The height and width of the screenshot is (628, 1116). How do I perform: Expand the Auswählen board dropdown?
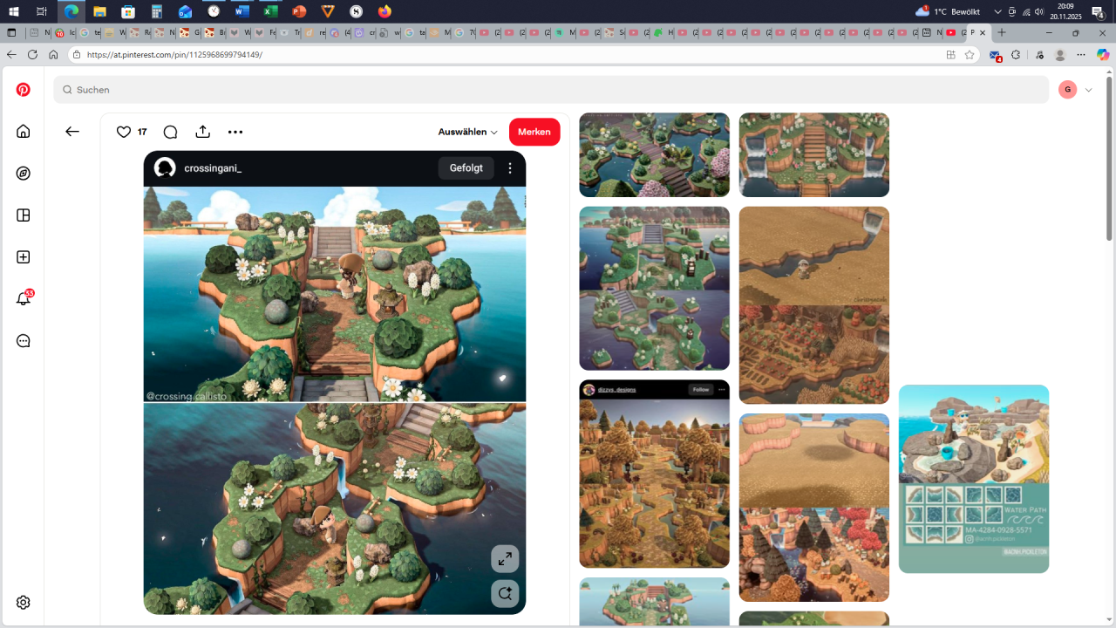pos(467,132)
